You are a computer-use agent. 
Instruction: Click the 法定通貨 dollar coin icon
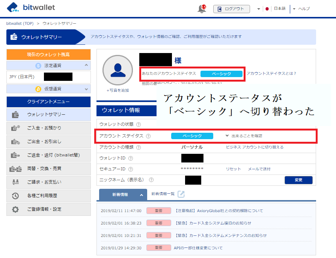[38, 66]
